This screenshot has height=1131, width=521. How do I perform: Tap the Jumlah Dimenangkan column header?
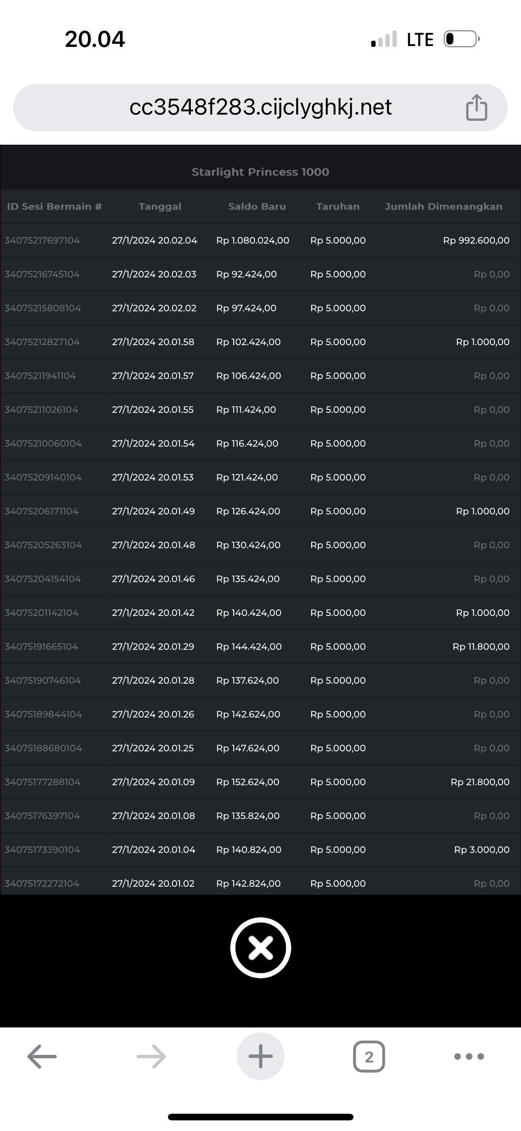click(x=443, y=206)
